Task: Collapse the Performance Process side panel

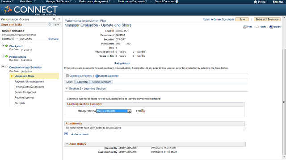Action: click(59, 19)
